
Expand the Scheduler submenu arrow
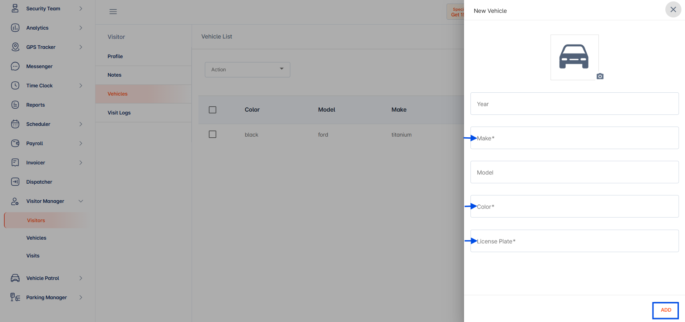click(x=81, y=124)
